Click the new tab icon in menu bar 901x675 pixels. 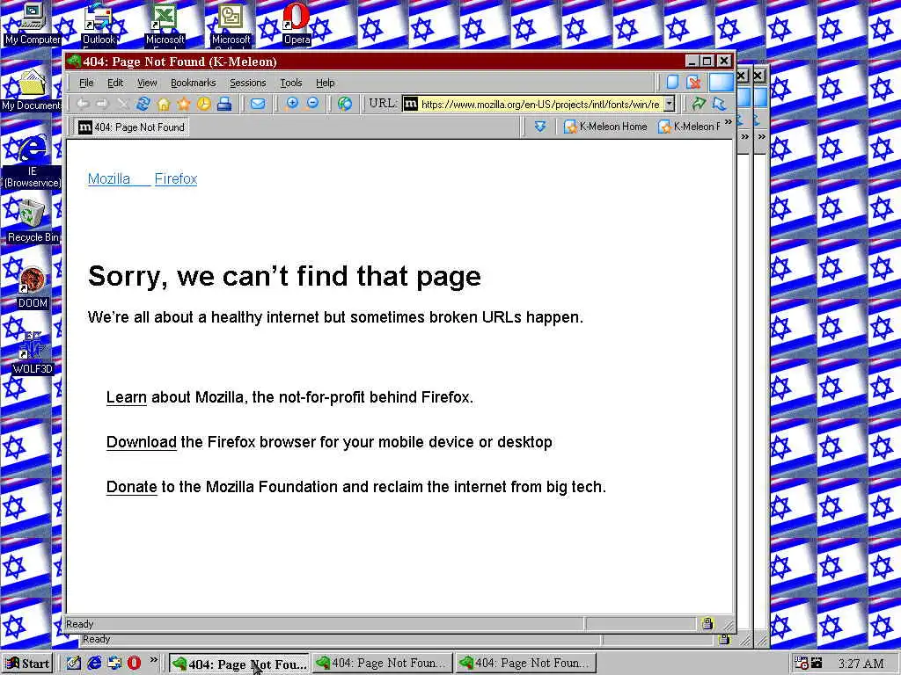(672, 82)
